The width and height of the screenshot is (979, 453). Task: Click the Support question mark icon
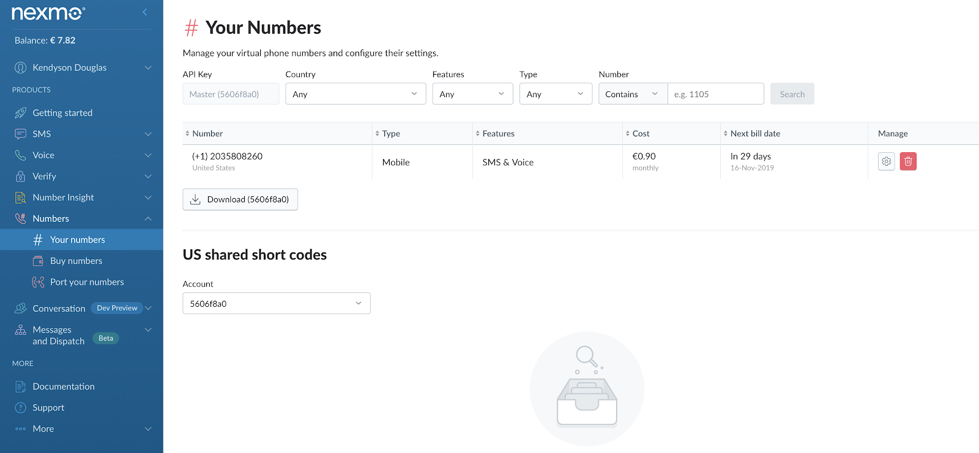(x=20, y=408)
